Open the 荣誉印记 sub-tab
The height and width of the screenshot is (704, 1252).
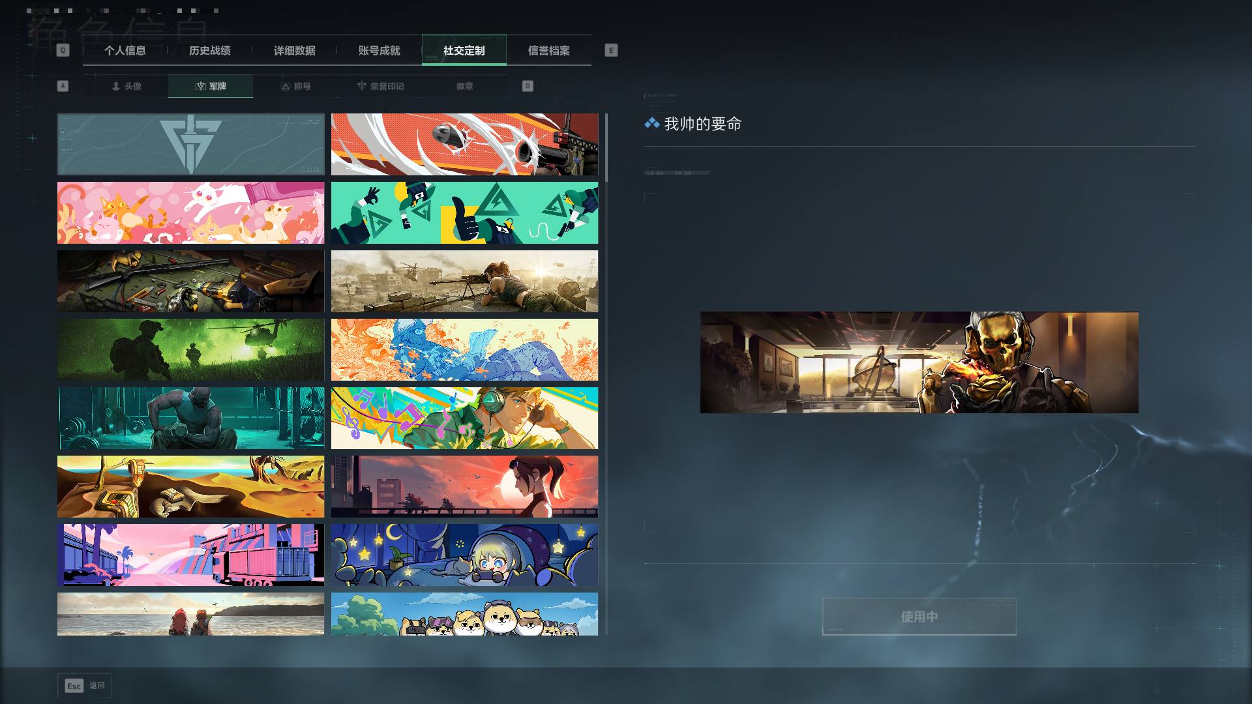tap(380, 86)
